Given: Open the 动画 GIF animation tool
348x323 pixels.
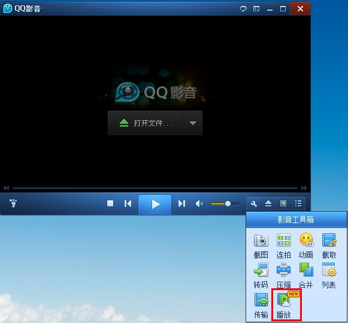Looking at the screenshot, I should tap(306, 246).
